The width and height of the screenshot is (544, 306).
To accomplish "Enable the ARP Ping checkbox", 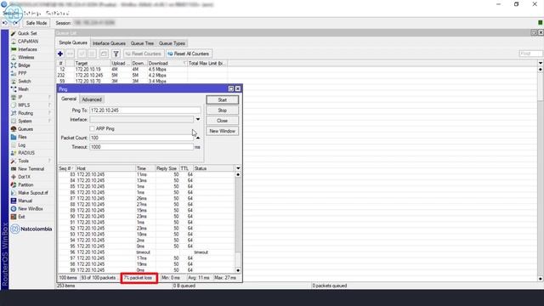I will pos(92,128).
